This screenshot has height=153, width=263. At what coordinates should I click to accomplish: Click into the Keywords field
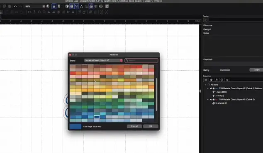click(233, 64)
